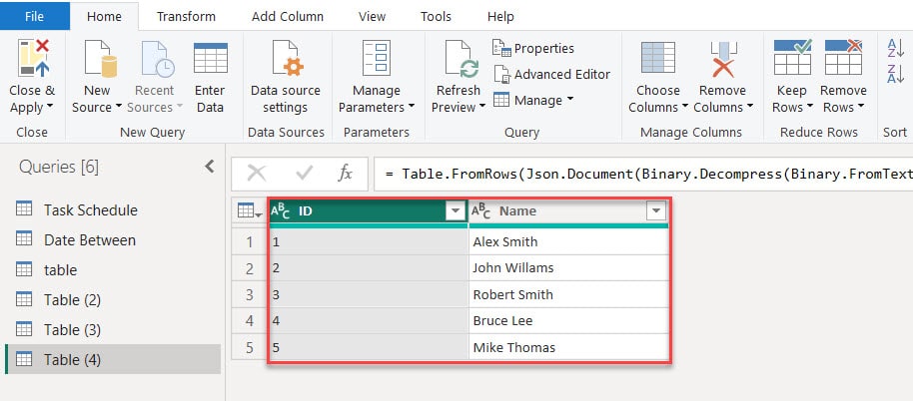Screen dimensions: 913x401
Task: Click the Remove Columns icon
Action: tap(723, 59)
